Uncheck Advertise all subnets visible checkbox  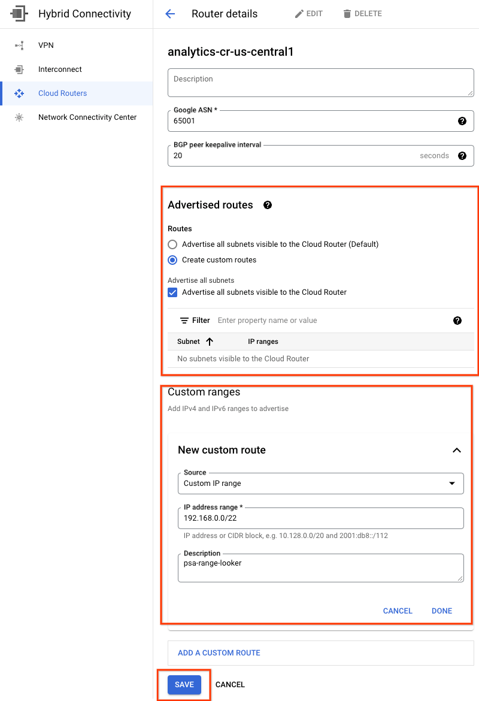click(x=172, y=292)
